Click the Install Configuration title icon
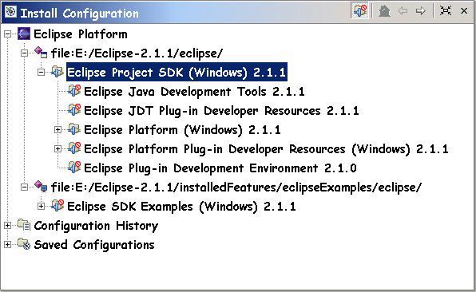The width and height of the screenshot is (476, 292). coord(11,11)
